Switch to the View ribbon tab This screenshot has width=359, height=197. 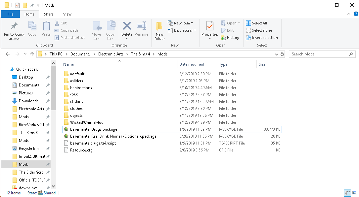pyautogui.click(x=67, y=14)
